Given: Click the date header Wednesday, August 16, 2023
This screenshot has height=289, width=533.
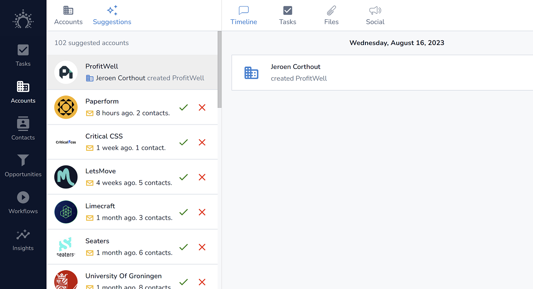Looking at the screenshot, I should coord(397,43).
